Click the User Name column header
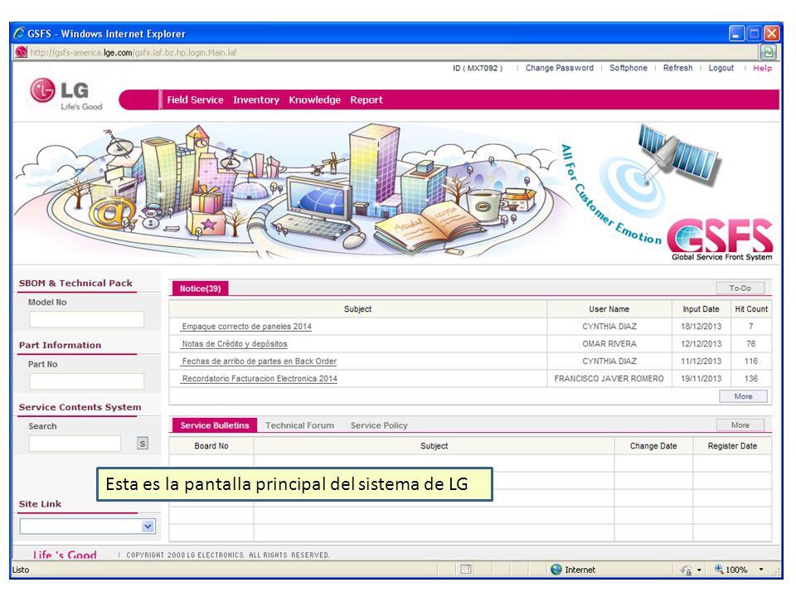This screenshot has width=796, height=597. coord(609,308)
